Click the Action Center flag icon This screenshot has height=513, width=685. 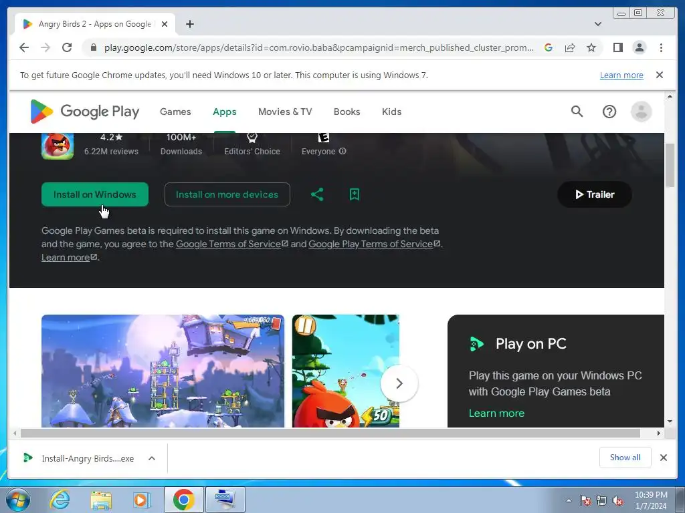pyautogui.click(x=585, y=500)
